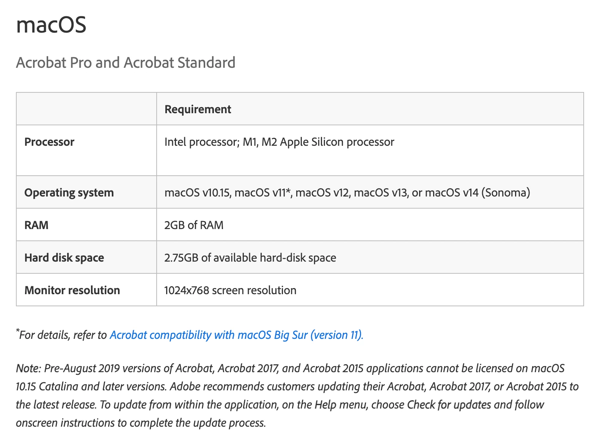Select the Operating system row label
600x446 pixels.
69,193
